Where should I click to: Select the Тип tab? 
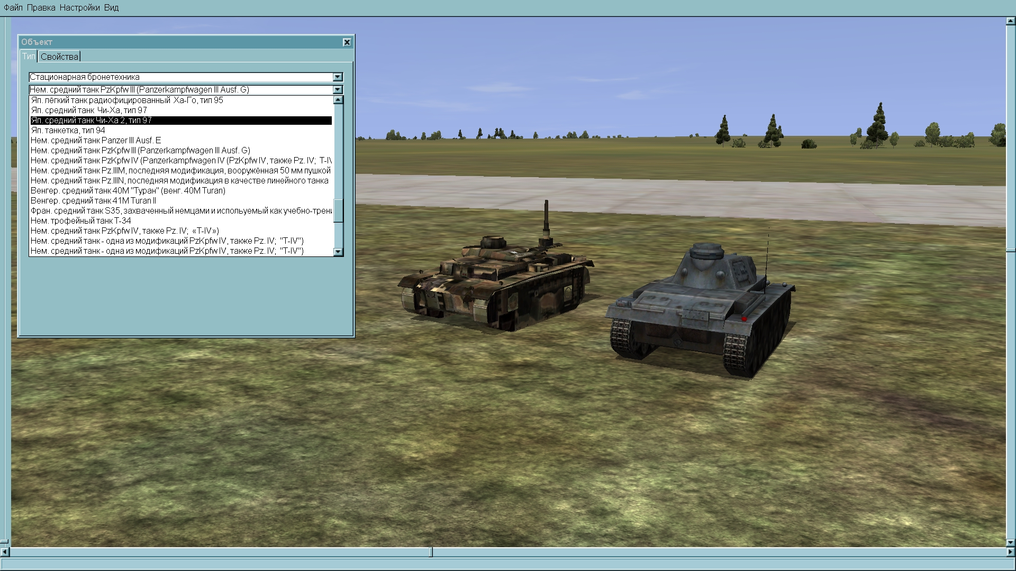29,56
